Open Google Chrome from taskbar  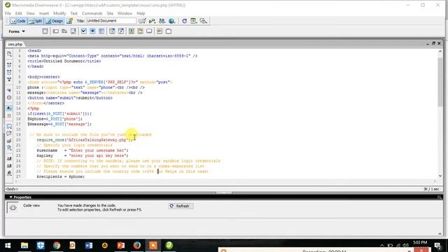(57, 246)
